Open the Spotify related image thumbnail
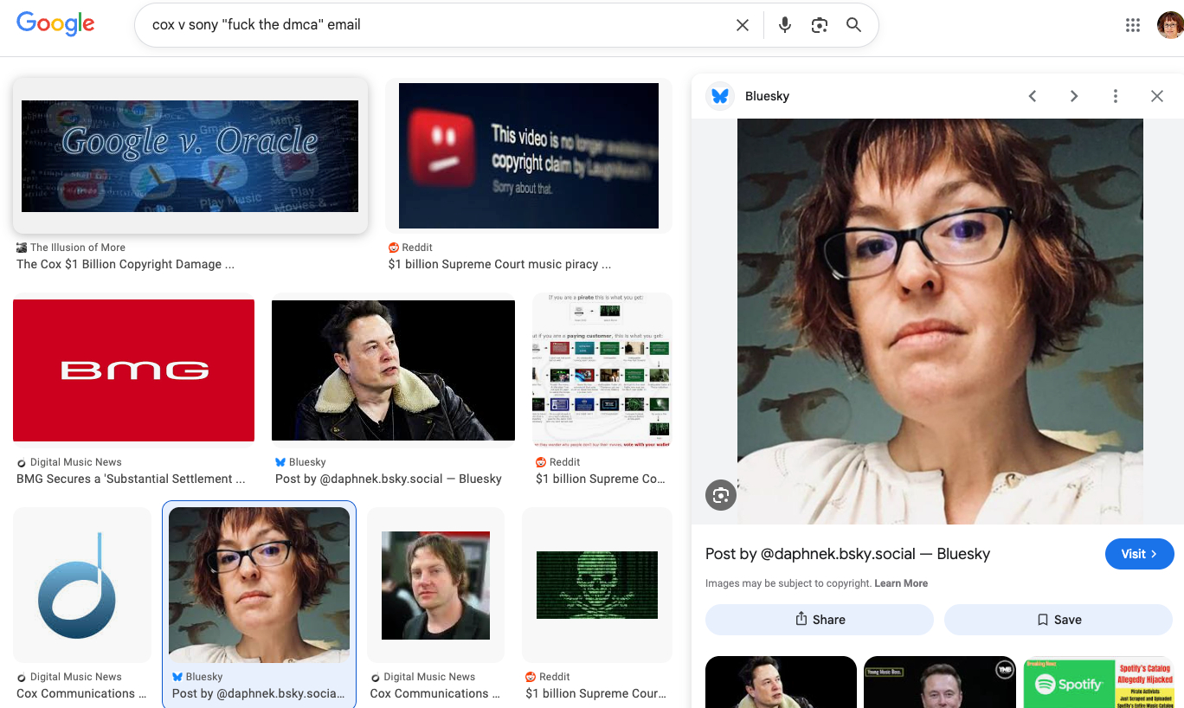The height and width of the screenshot is (708, 1184). point(1099,683)
